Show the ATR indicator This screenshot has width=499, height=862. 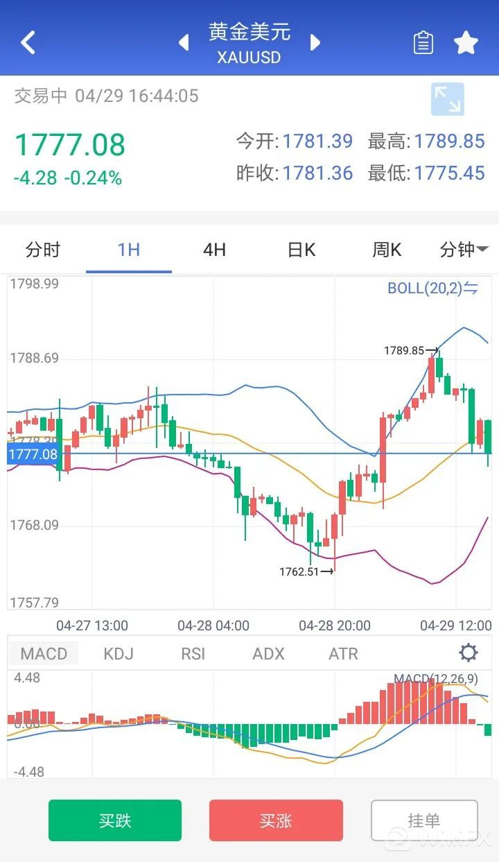click(x=344, y=653)
